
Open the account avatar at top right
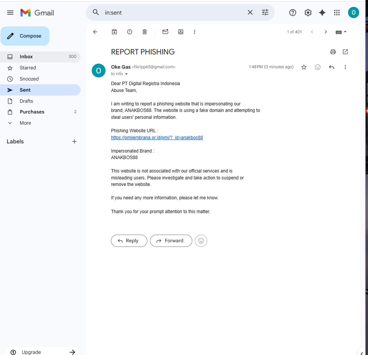[x=353, y=12]
